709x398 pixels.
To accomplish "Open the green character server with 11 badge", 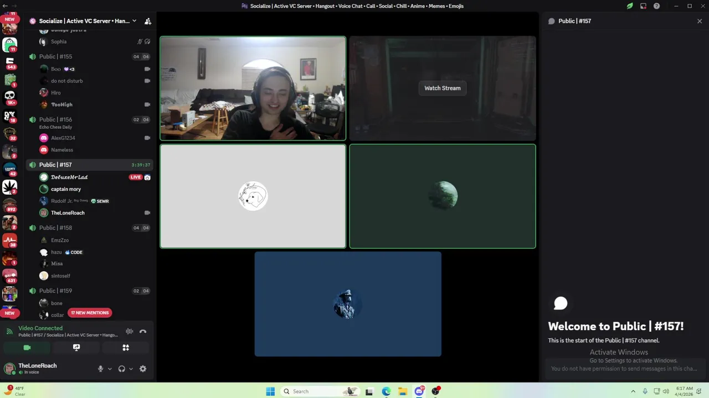I will (x=9, y=44).
